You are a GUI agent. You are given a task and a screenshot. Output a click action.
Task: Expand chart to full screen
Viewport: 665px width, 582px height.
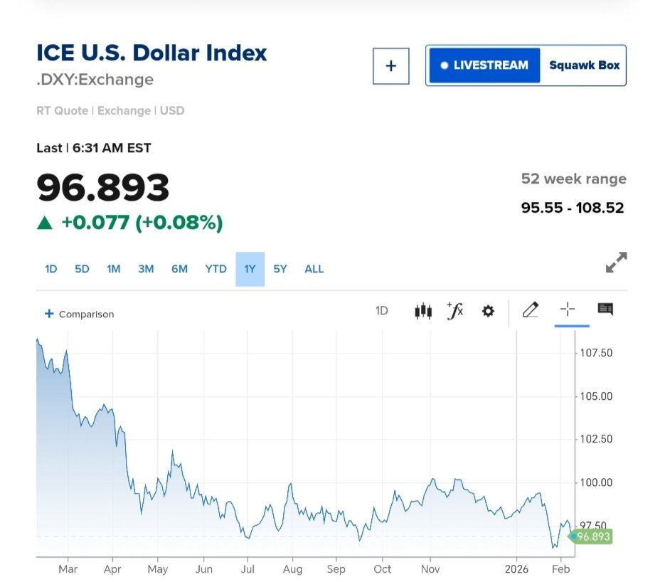click(616, 263)
